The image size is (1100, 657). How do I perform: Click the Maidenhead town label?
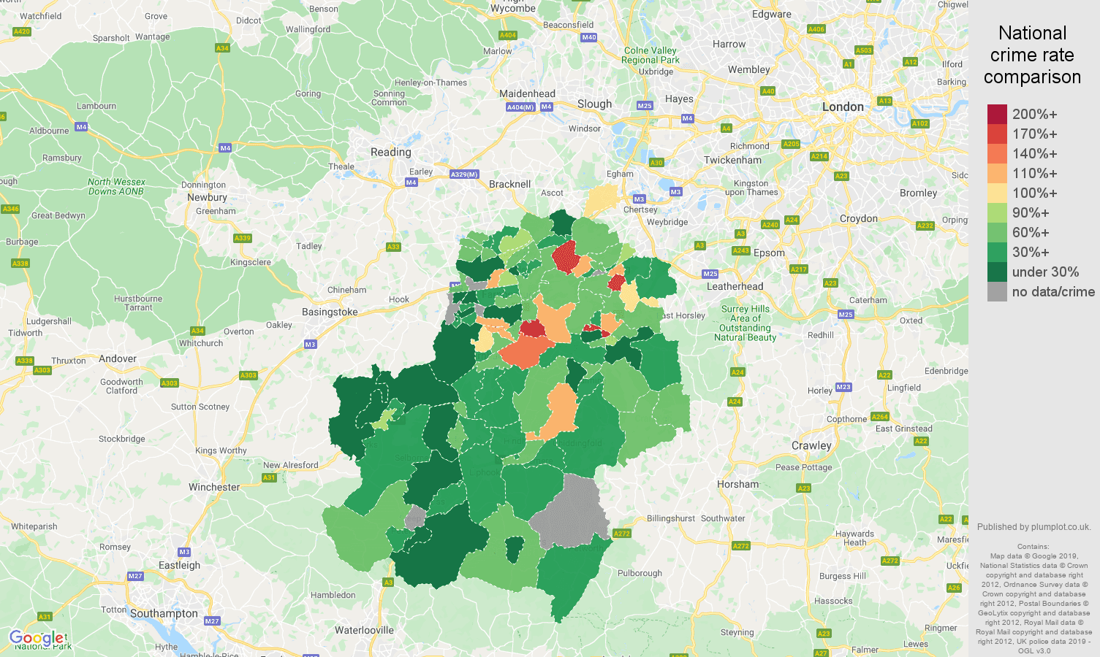[527, 93]
